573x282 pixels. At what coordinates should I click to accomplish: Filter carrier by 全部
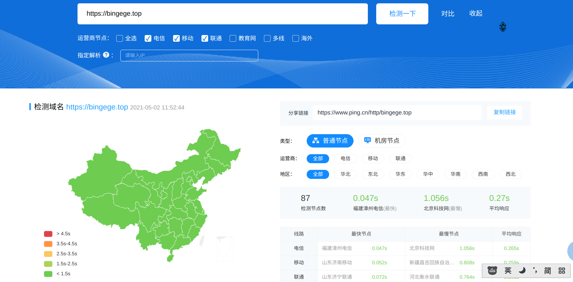pyautogui.click(x=318, y=159)
